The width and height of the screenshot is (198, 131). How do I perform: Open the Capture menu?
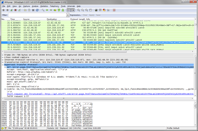(26, 6)
